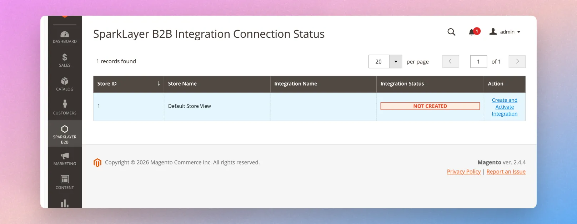Click the search magnifying glass icon
The height and width of the screenshot is (224, 577).
(x=451, y=32)
